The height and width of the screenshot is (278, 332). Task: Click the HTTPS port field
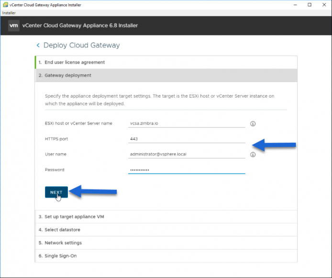[x=187, y=139]
